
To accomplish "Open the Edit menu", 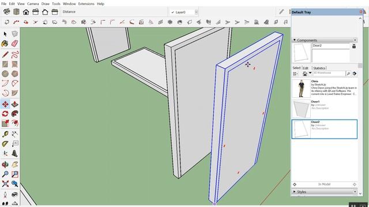I will coord(12,4).
